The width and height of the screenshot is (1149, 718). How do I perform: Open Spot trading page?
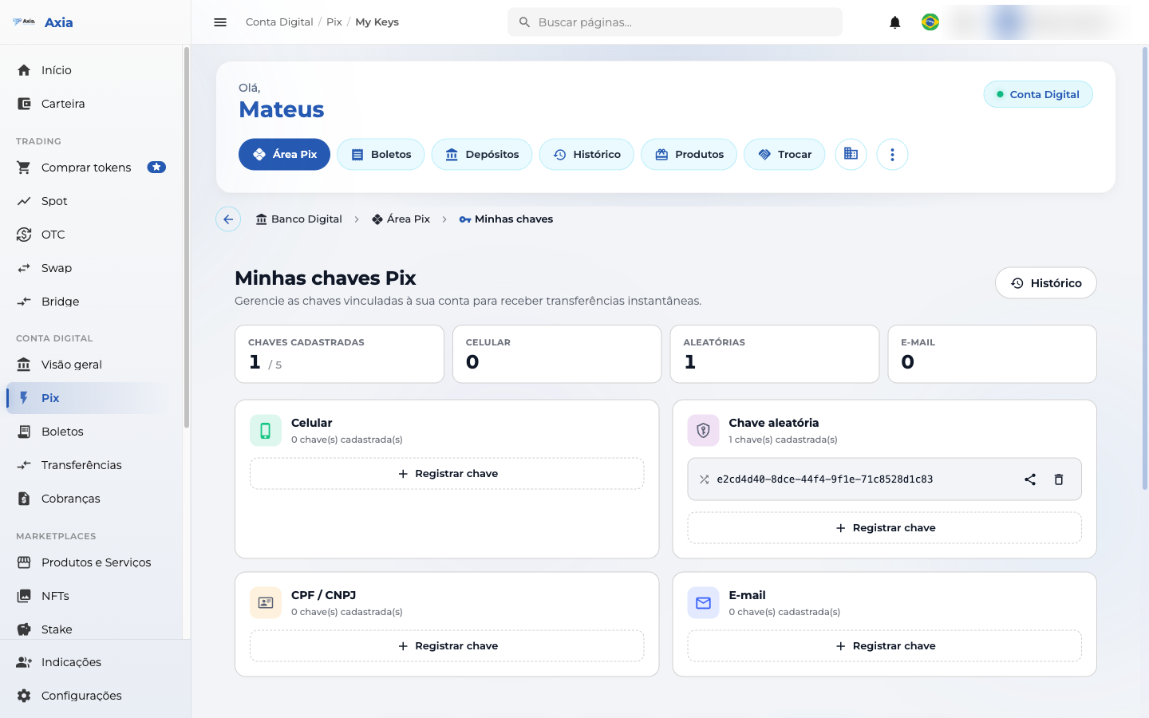coord(91,201)
